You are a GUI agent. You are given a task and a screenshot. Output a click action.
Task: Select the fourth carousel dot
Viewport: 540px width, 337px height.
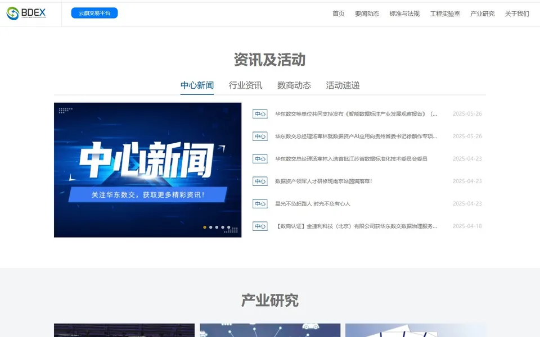tap(223, 227)
